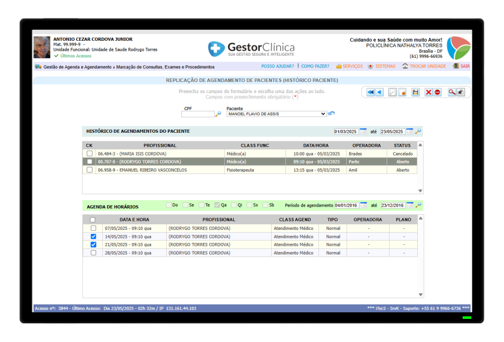Image resolution: width=504 pixels, height=342 pixels.
Task: Open calendar picker for 01/03/2025 start date
Action: pos(363,132)
